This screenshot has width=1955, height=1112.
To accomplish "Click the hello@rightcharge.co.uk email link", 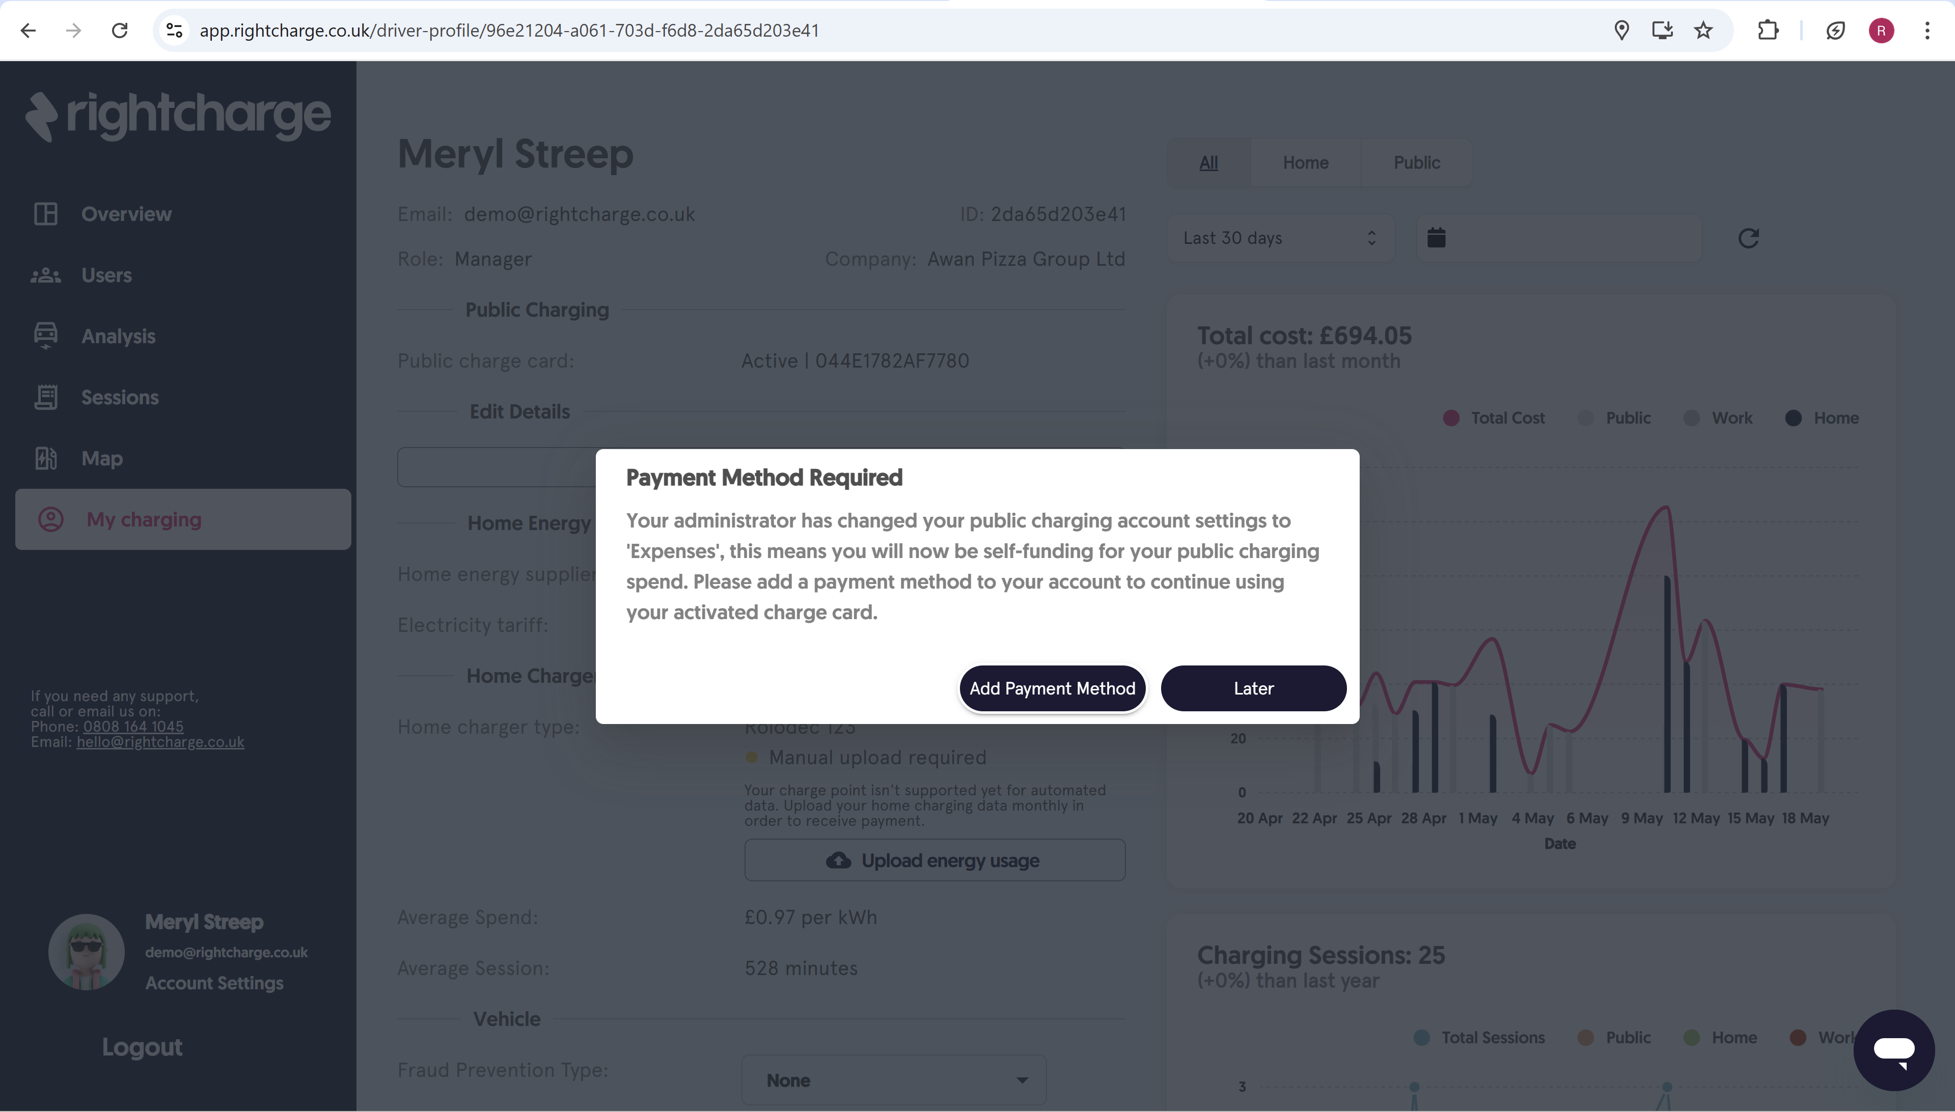I will click(160, 741).
